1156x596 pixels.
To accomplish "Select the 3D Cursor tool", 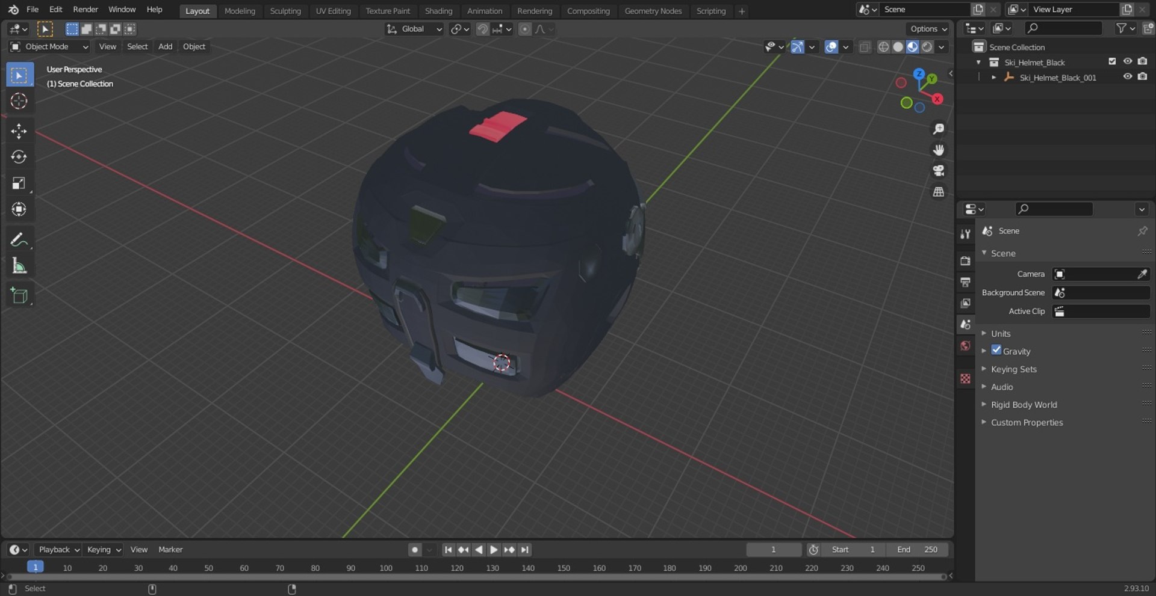I will pyautogui.click(x=19, y=101).
